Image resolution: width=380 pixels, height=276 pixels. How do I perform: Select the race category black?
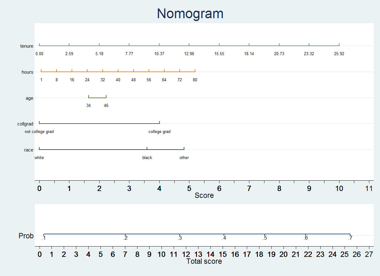point(147,158)
